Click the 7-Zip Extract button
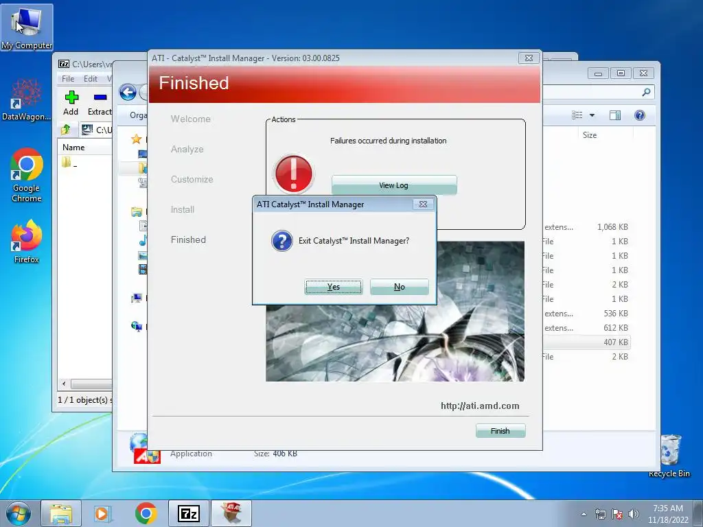 (100, 103)
